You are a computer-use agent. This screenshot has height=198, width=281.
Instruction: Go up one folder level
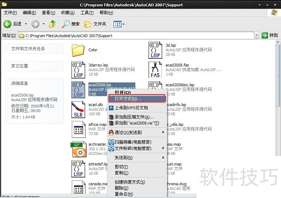tap(52, 24)
